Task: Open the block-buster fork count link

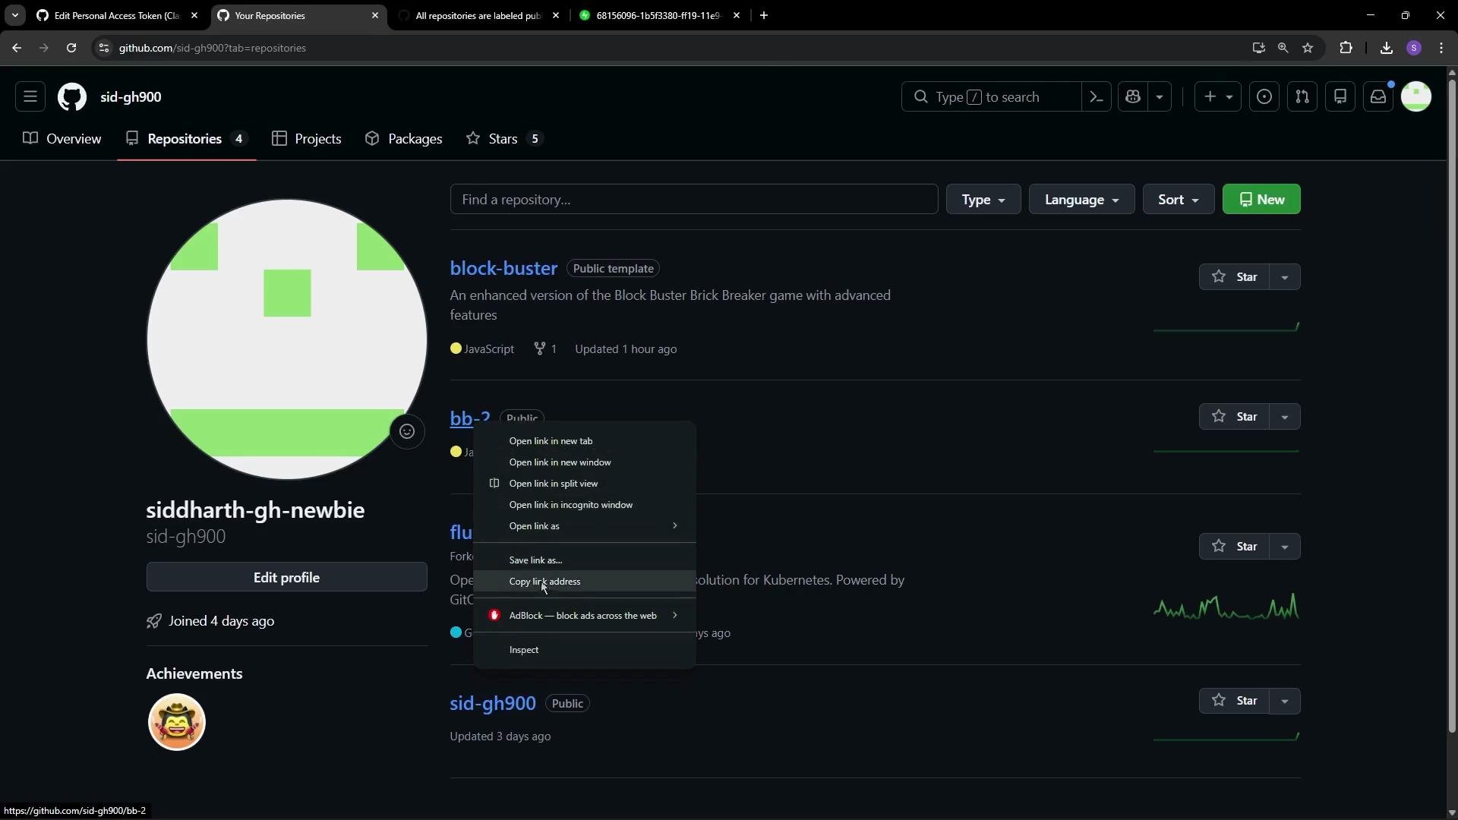Action: [x=545, y=348]
